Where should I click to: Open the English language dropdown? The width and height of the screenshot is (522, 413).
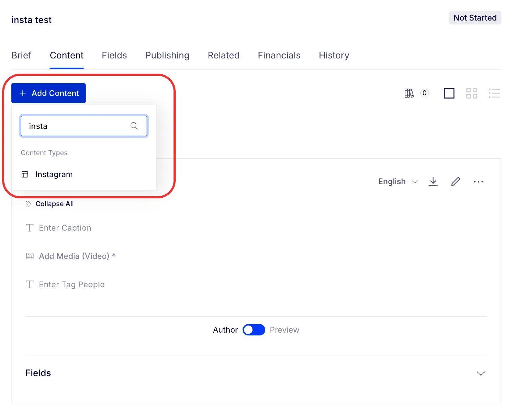398,181
